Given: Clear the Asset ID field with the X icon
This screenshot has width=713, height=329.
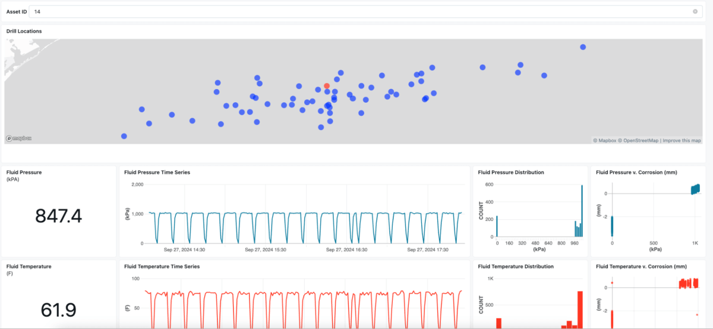Looking at the screenshot, I should point(695,11).
